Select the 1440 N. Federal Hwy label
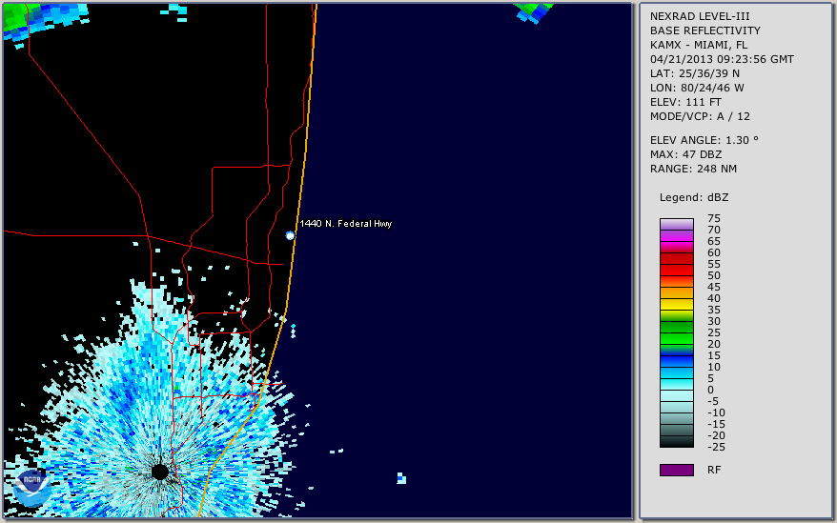The image size is (837, 523). click(x=346, y=224)
